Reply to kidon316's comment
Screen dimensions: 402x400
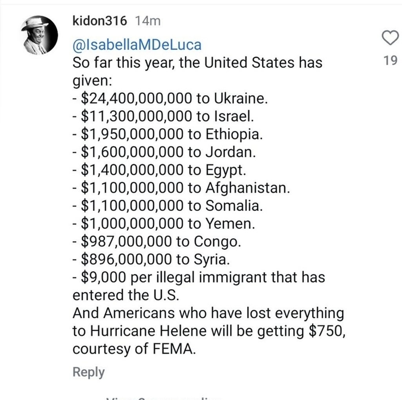[88, 372]
